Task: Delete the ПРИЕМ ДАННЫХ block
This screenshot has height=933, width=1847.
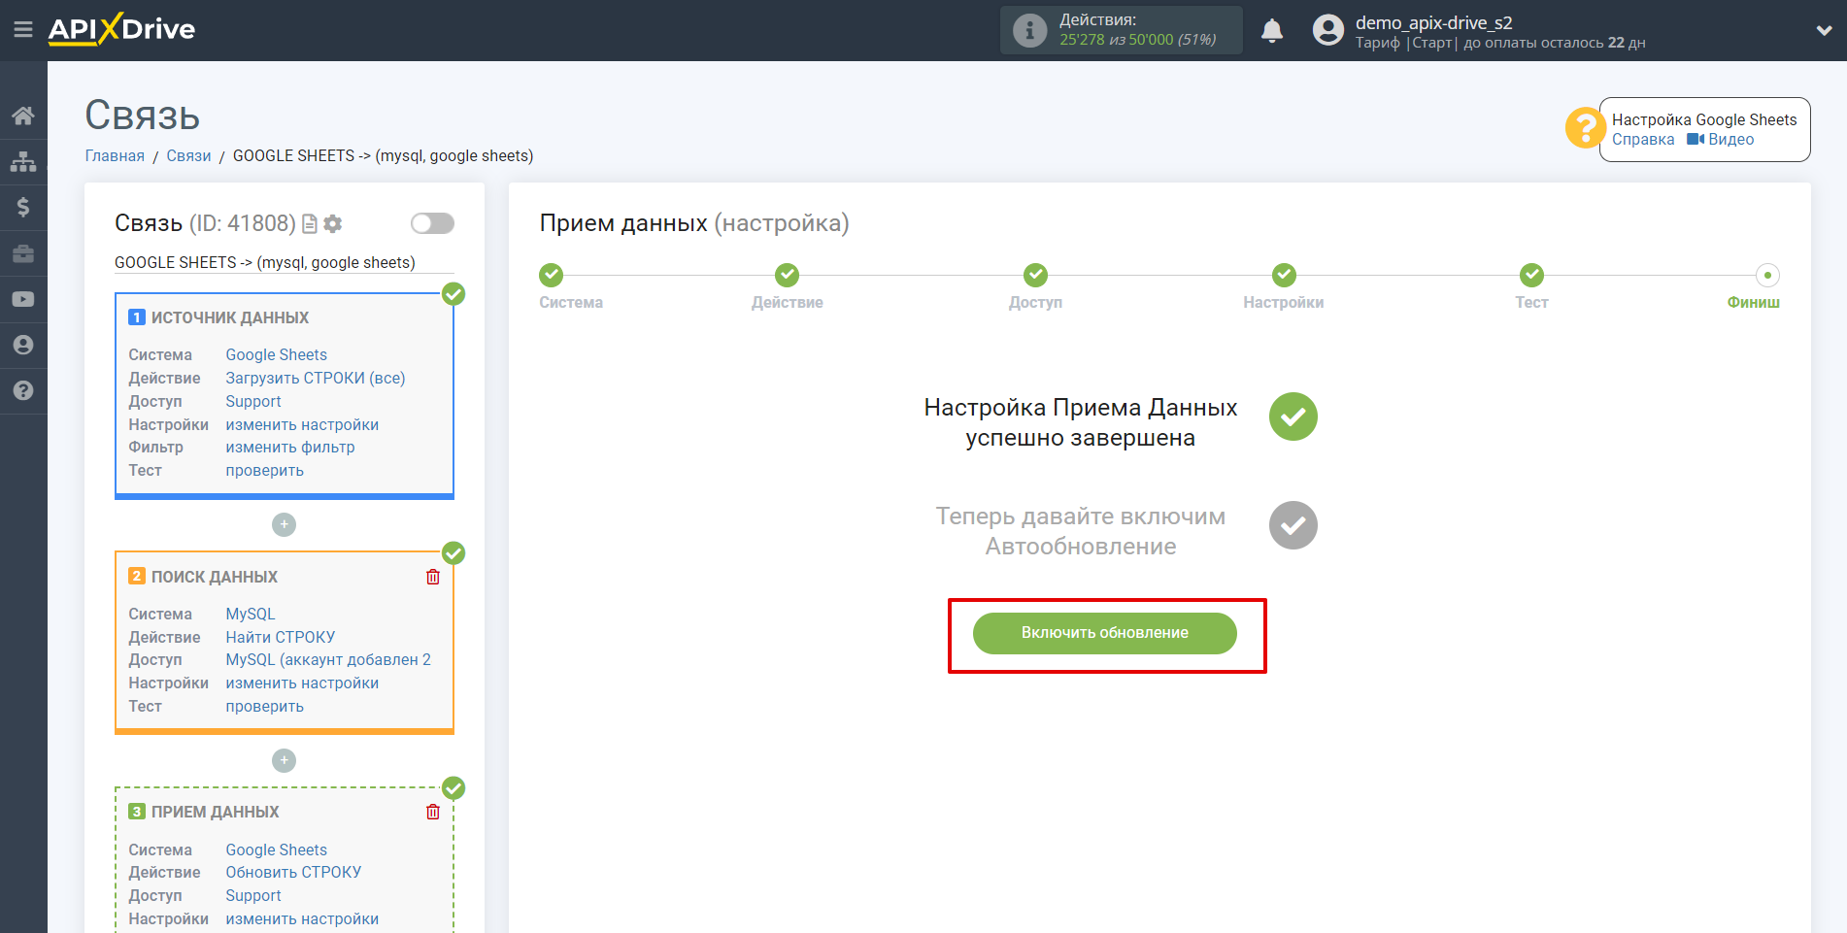Action: click(x=433, y=812)
